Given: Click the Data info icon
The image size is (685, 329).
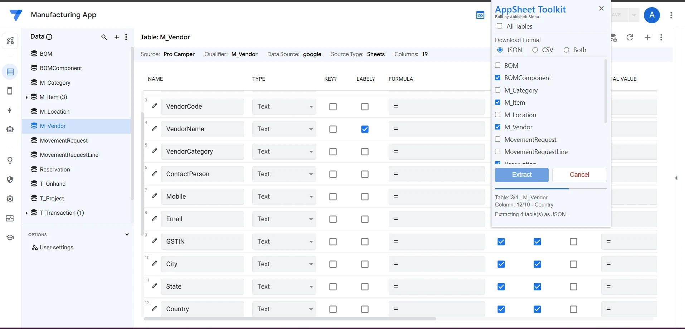Looking at the screenshot, I should (x=49, y=37).
